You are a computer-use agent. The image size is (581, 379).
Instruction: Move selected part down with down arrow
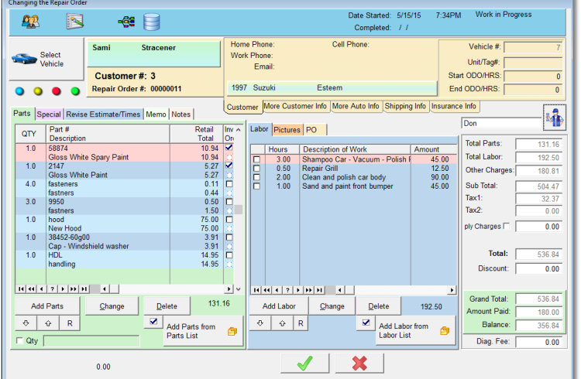click(x=25, y=323)
